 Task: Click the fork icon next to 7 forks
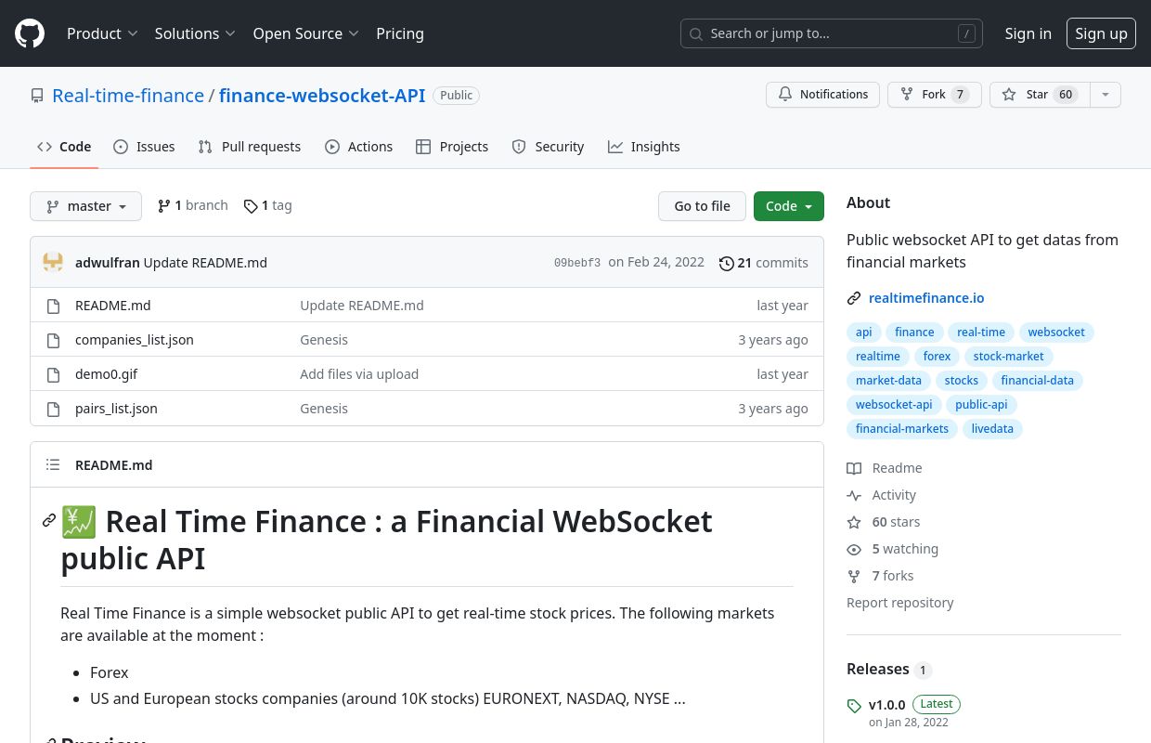(x=854, y=576)
